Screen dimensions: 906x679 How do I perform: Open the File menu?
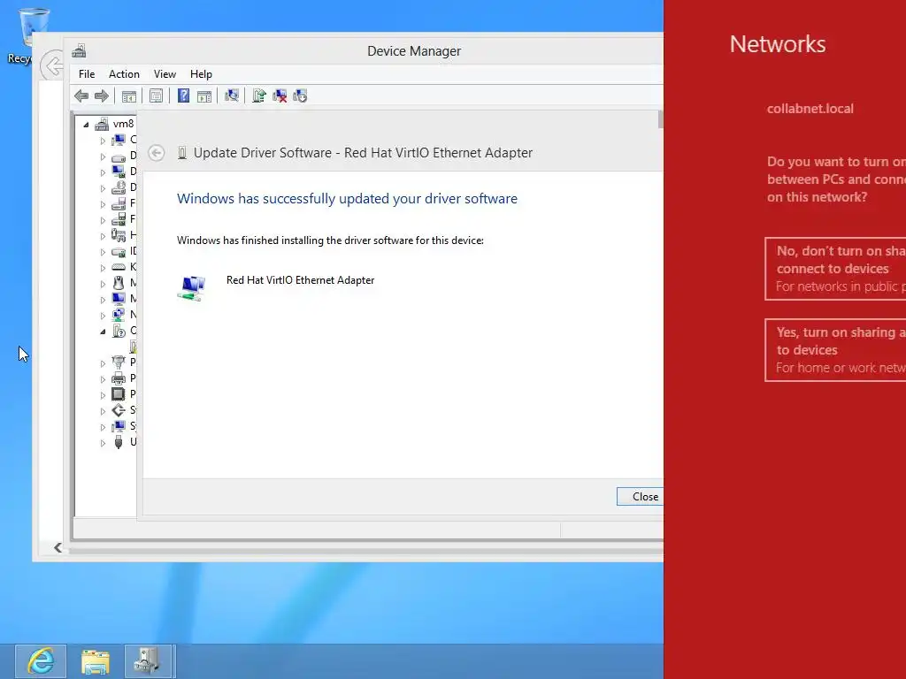coord(87,74)
